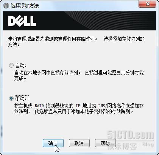The width and height of the screenshot is (159, 155).
Task: Close the 选择添加方法 dialog window
Action: click(147, 4)
